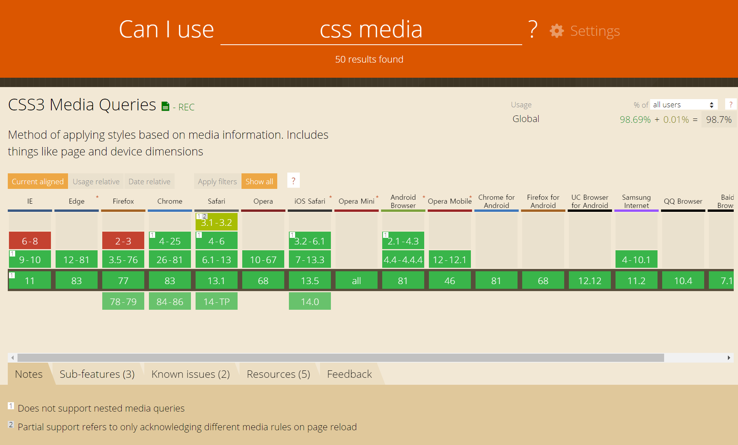Click the help question mark next to Show all

point(293,181)
